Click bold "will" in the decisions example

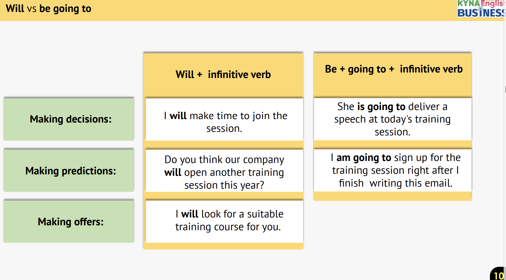(178, 116)
